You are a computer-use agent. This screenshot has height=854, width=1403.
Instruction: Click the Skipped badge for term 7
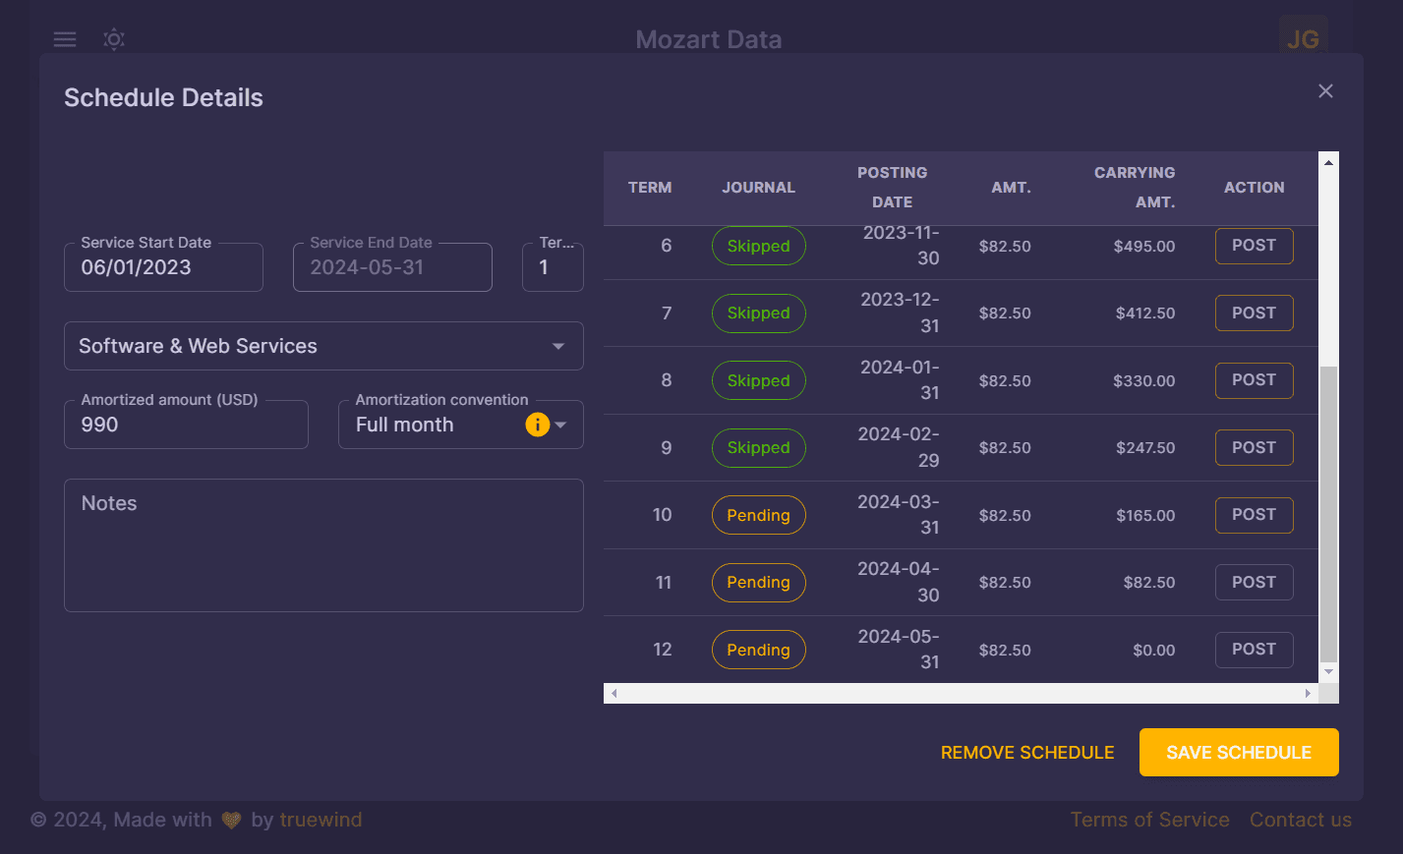(758, 313)
